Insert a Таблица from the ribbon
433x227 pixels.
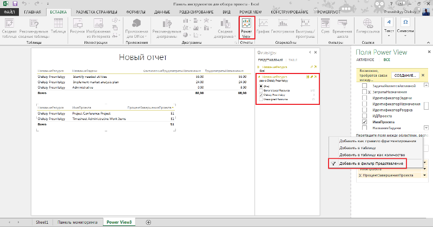58,26
